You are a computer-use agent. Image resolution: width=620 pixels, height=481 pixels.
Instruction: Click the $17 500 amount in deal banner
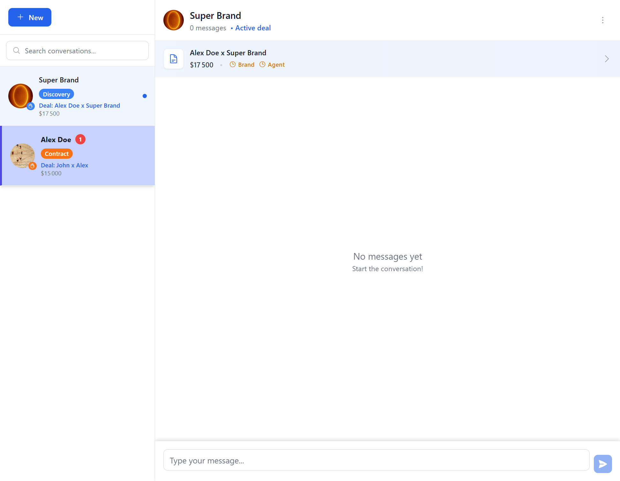[202, 65]
